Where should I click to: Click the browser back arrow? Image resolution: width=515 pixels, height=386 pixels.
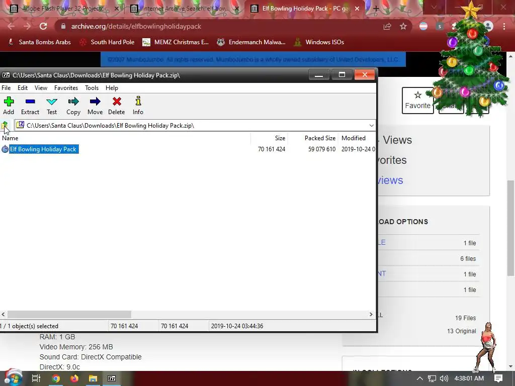11,26
